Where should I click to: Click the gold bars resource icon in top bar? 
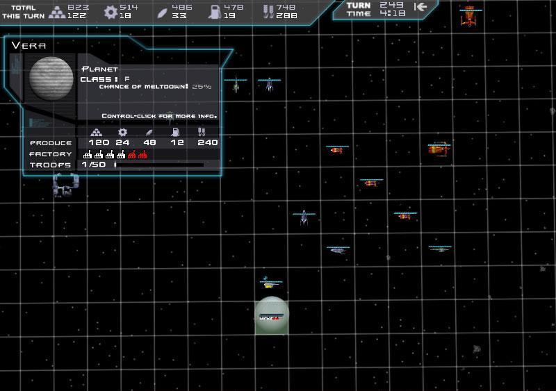pyautogui.click(x=57, y=11)
